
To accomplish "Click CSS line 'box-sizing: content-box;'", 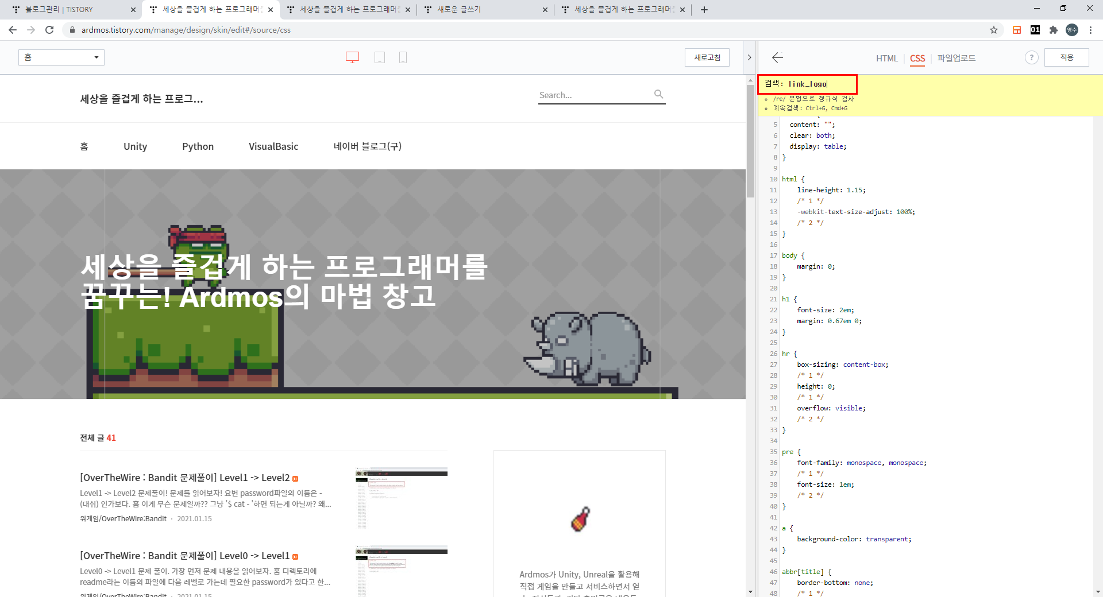I will [843, 365].
